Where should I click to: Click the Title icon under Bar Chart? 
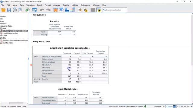[1, 38]
